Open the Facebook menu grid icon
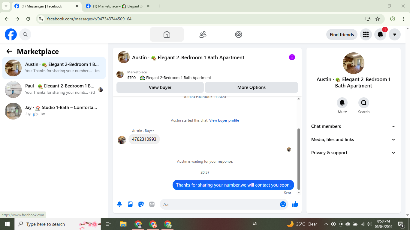This screenshot has width=410, height=230. pyautogui.click(x=366, y=34)
